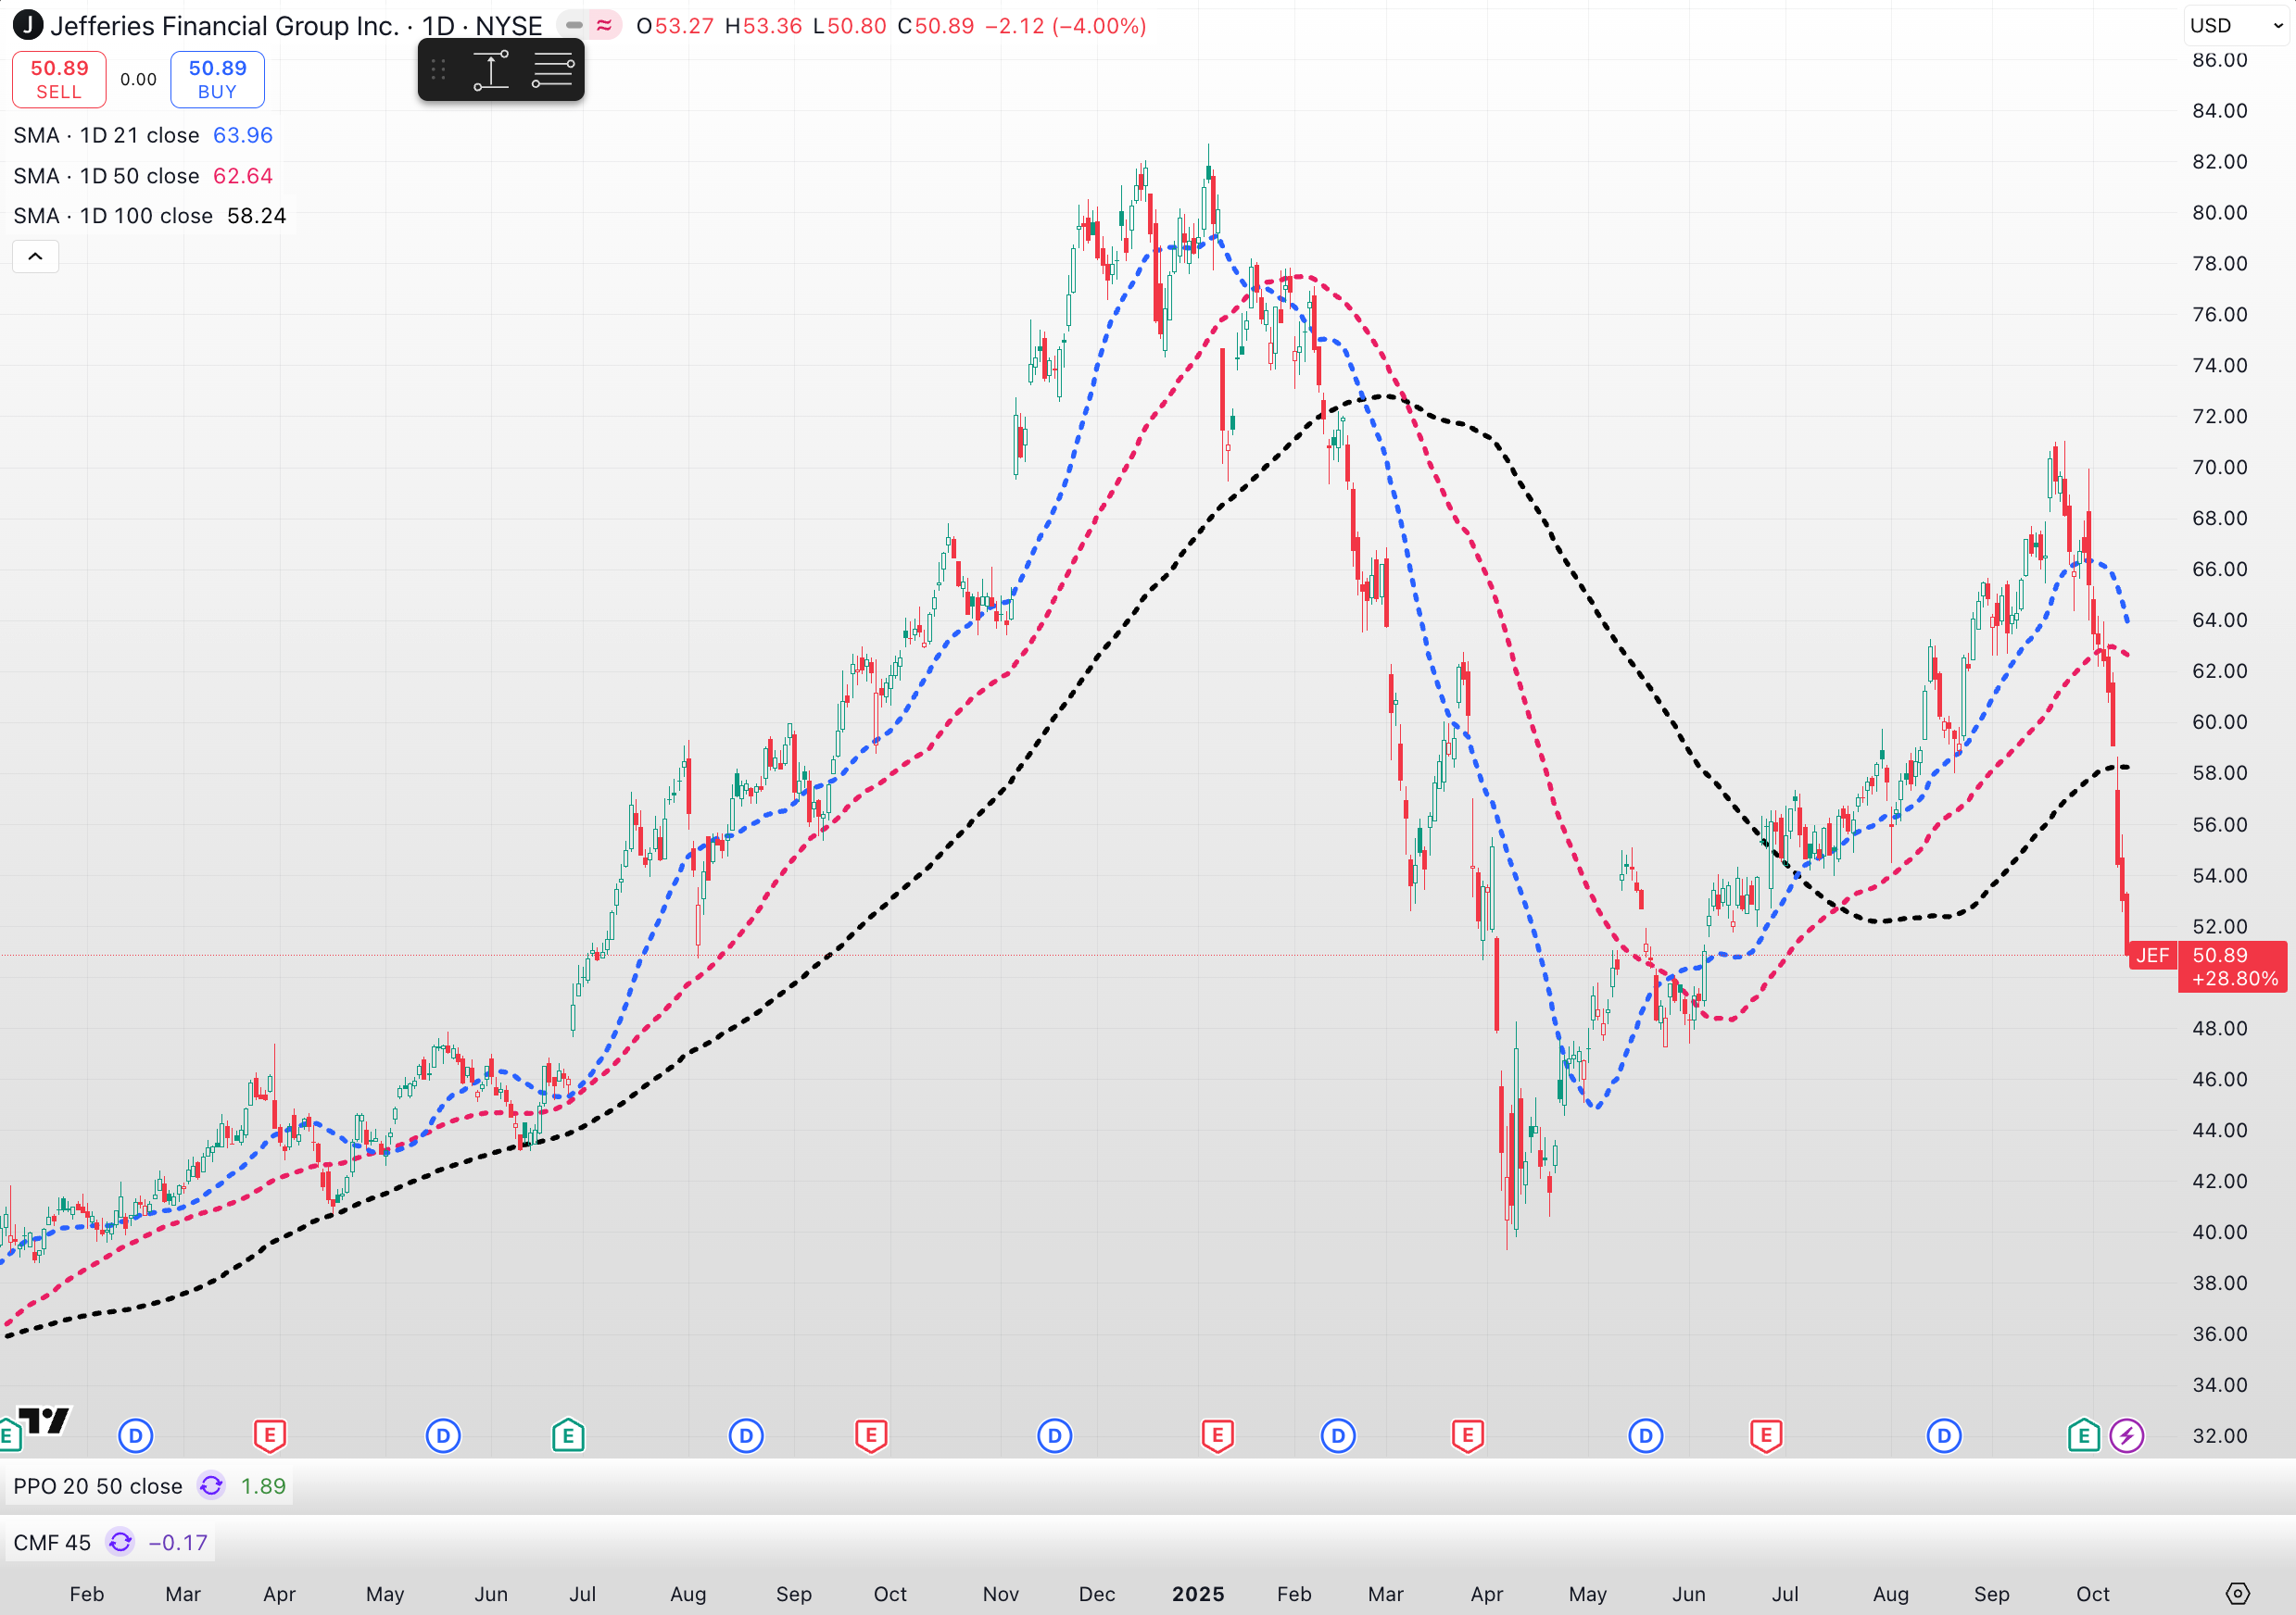Click the PPO indicator refresh icon
This screenshot has height=1615, width=2296.
(x=211, y=1486)
